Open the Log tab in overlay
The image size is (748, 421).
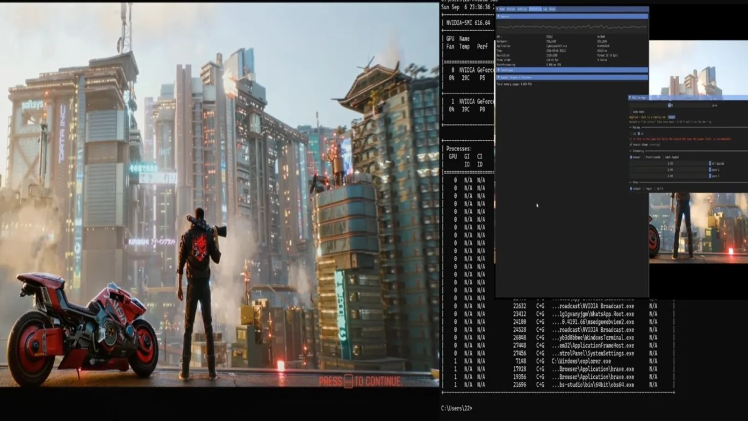[545, 9]
